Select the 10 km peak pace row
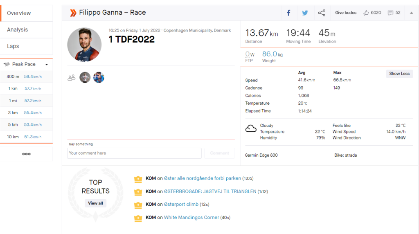 27,137
